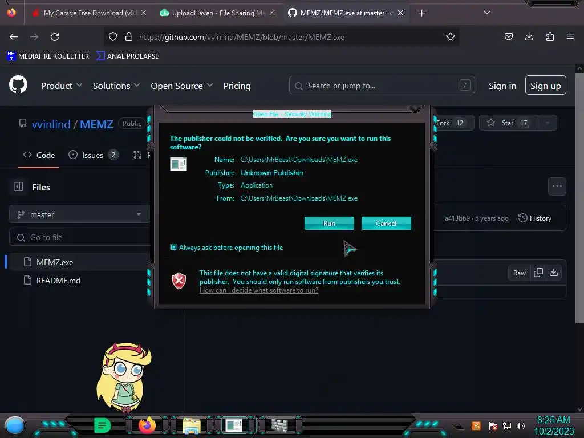Viewport: 584px width, 438px height.
Task: Open the master branch dropdown
Action: click(79, 214)
